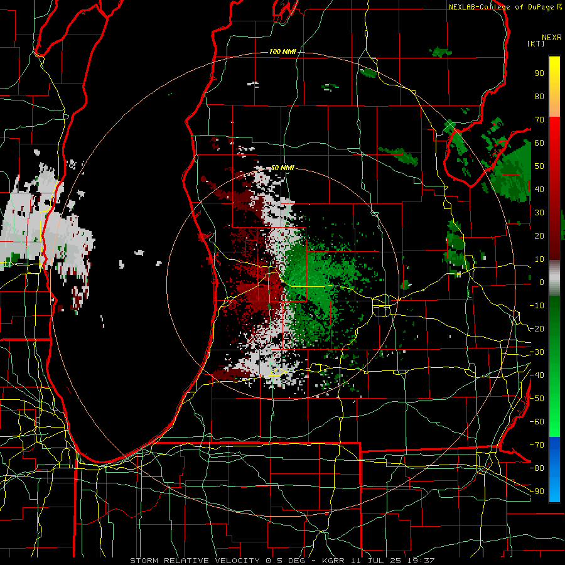565x565 pixels.
Task: Click the -50 value on the velocity scale
Action: click(537, 399)
